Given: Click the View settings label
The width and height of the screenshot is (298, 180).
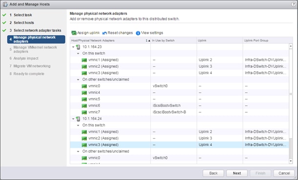Looking at the screenshot, I should tap(152, 33).
